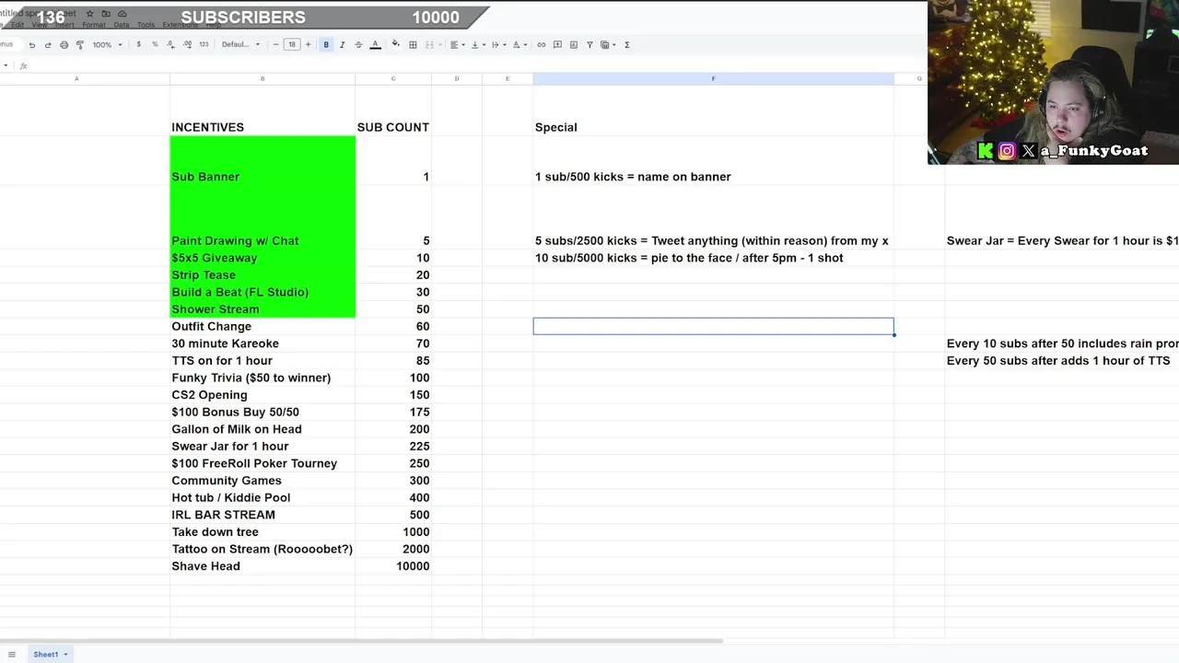
Task: Select sub count cell '10000' in table
Action: coord(393,566)
